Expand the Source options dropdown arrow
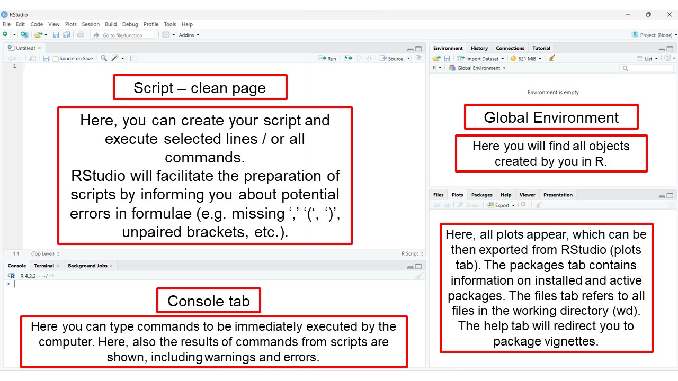 [x=408, y=59]
